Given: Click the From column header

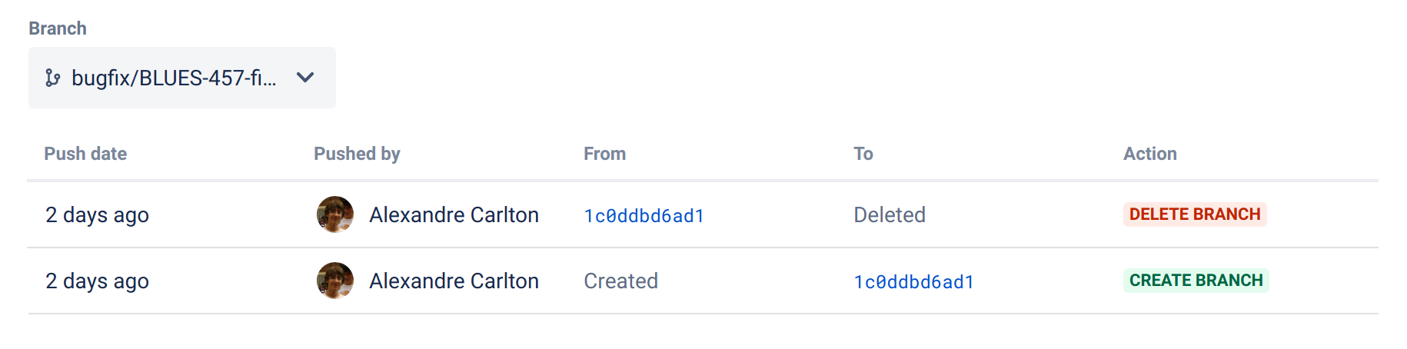Looking at the screenshot, I should pos(604,154).
